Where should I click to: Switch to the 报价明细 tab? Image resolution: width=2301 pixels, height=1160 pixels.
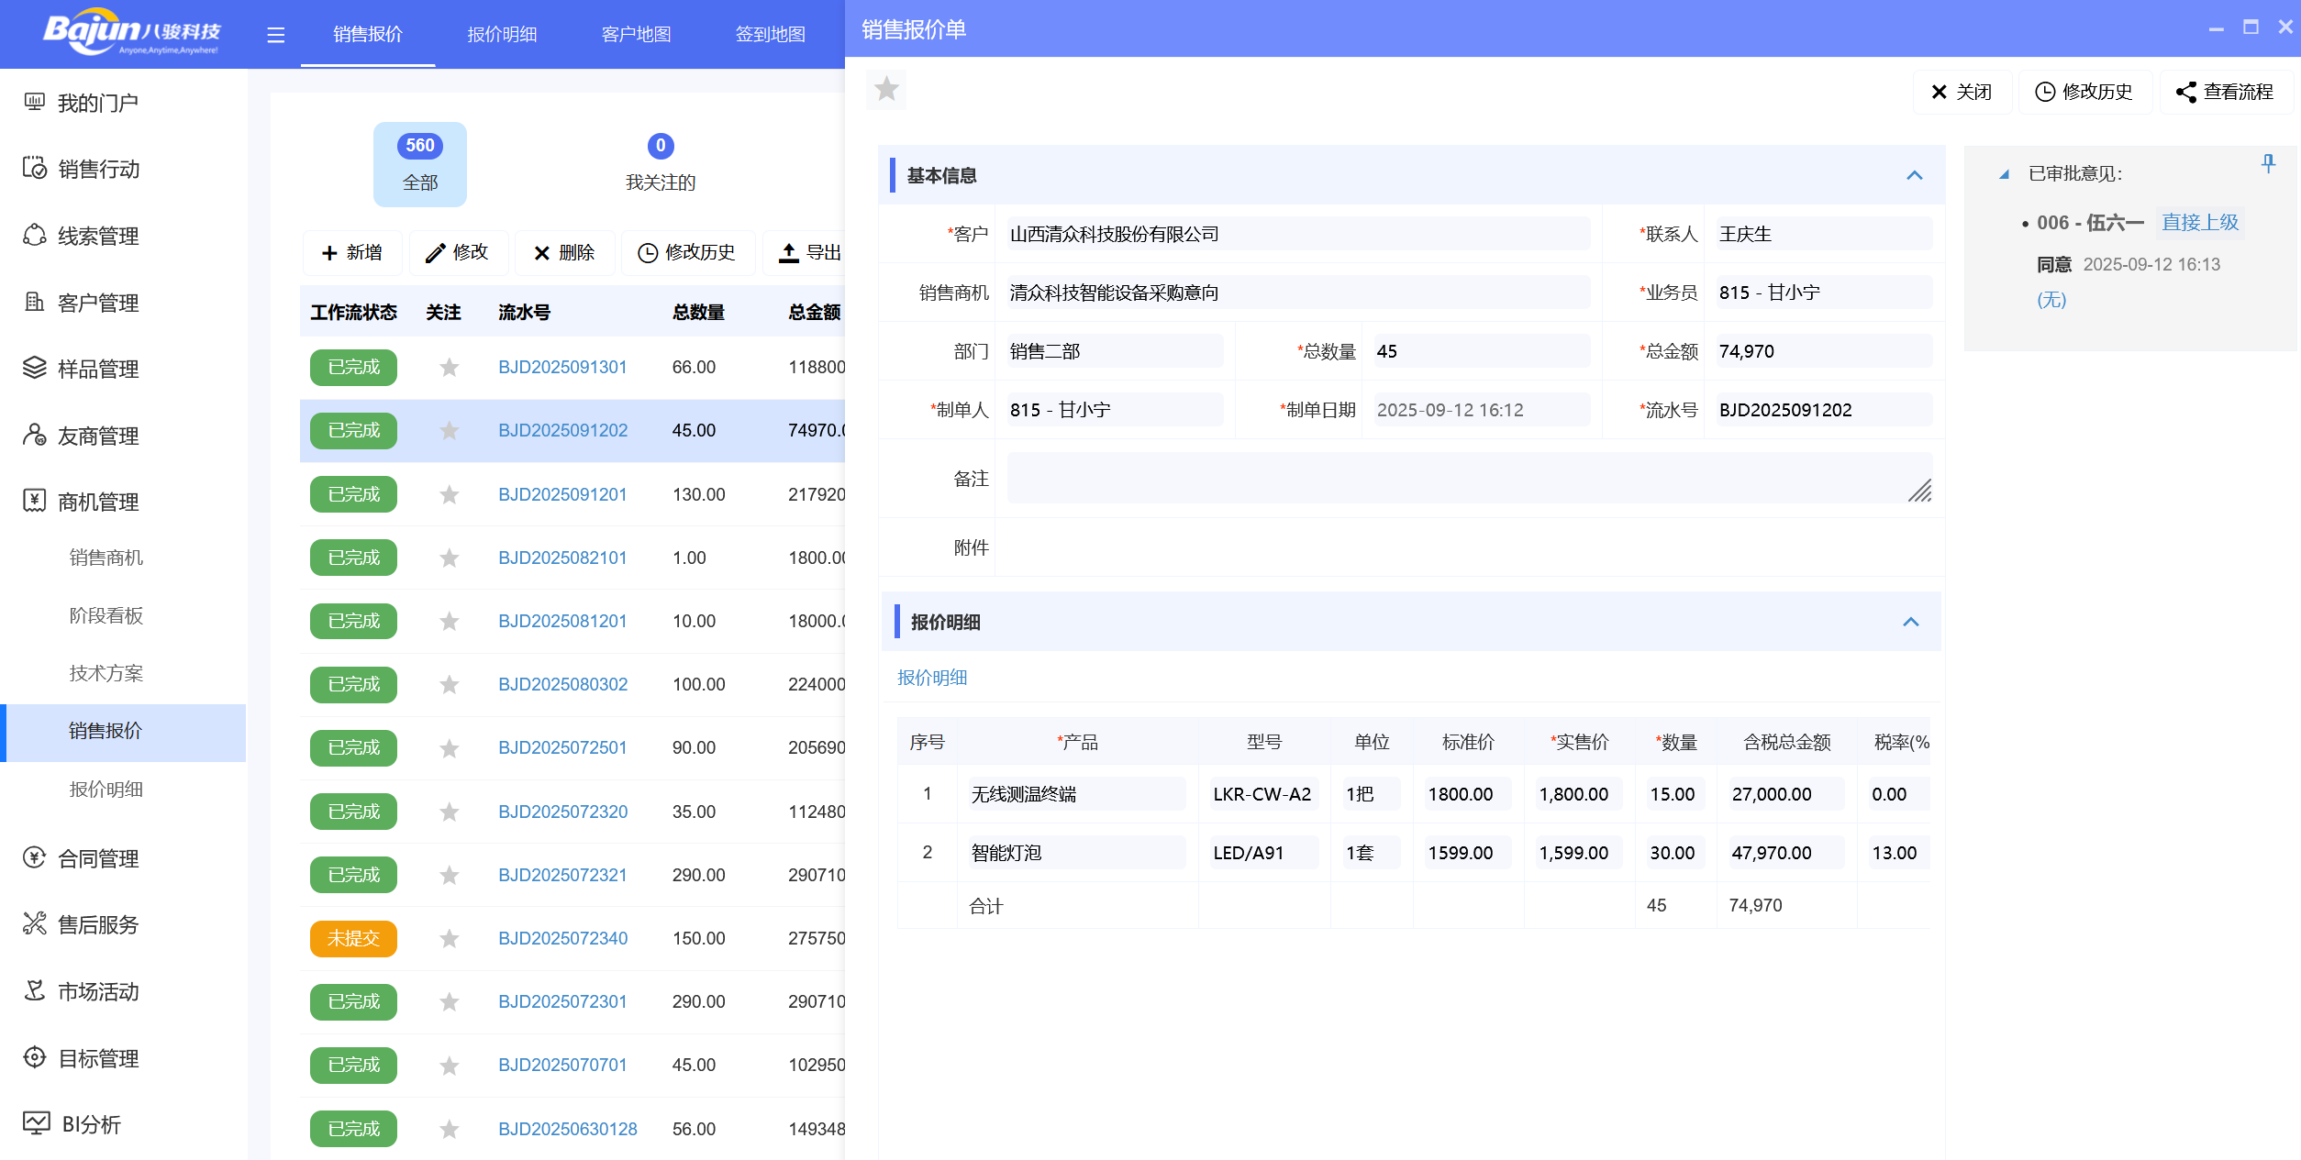[501, 34]
